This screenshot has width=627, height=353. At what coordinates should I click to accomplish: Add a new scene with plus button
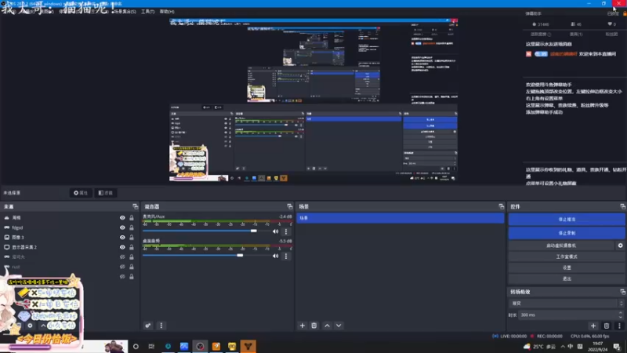pos(303,326)
